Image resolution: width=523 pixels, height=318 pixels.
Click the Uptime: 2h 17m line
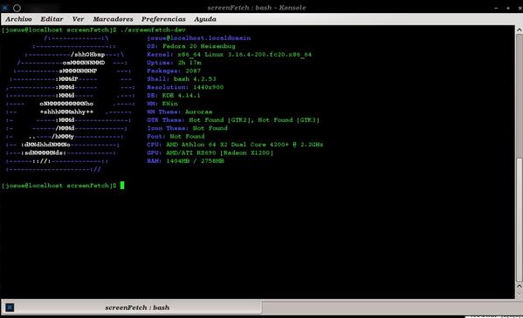coord(174,63)
